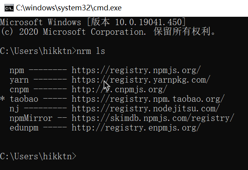Click the 'nj' registry name

coord(14,109)
